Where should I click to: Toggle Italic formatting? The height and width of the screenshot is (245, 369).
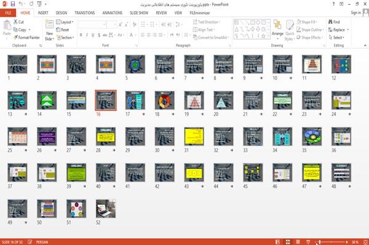[87, 35]
